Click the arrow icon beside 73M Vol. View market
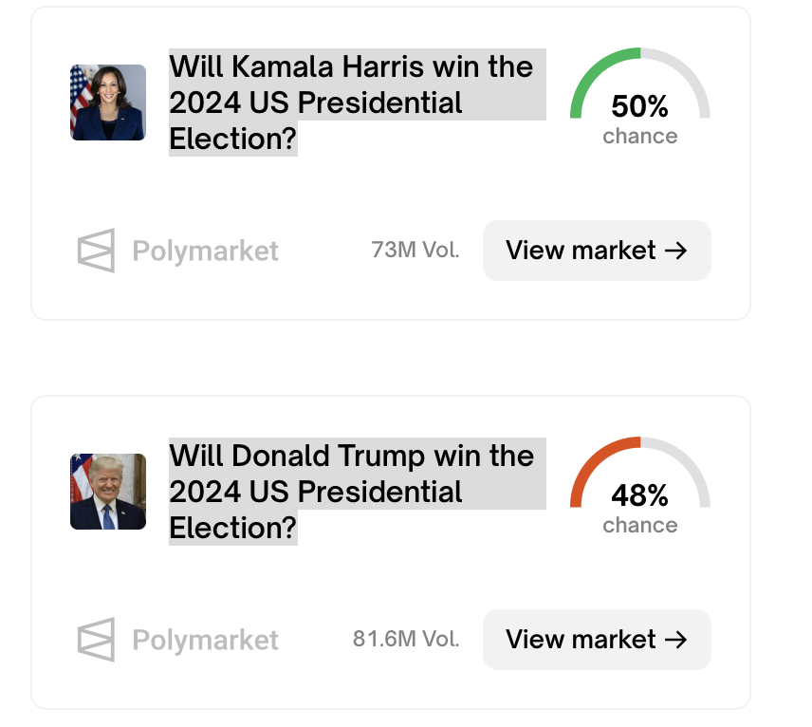The height and width of the screenshot is (727, 812). coord(675,251)
